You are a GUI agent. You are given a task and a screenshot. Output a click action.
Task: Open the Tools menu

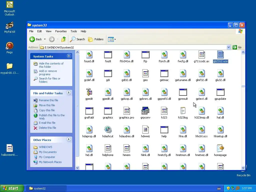pyautogui.click(x=74, y=31)
